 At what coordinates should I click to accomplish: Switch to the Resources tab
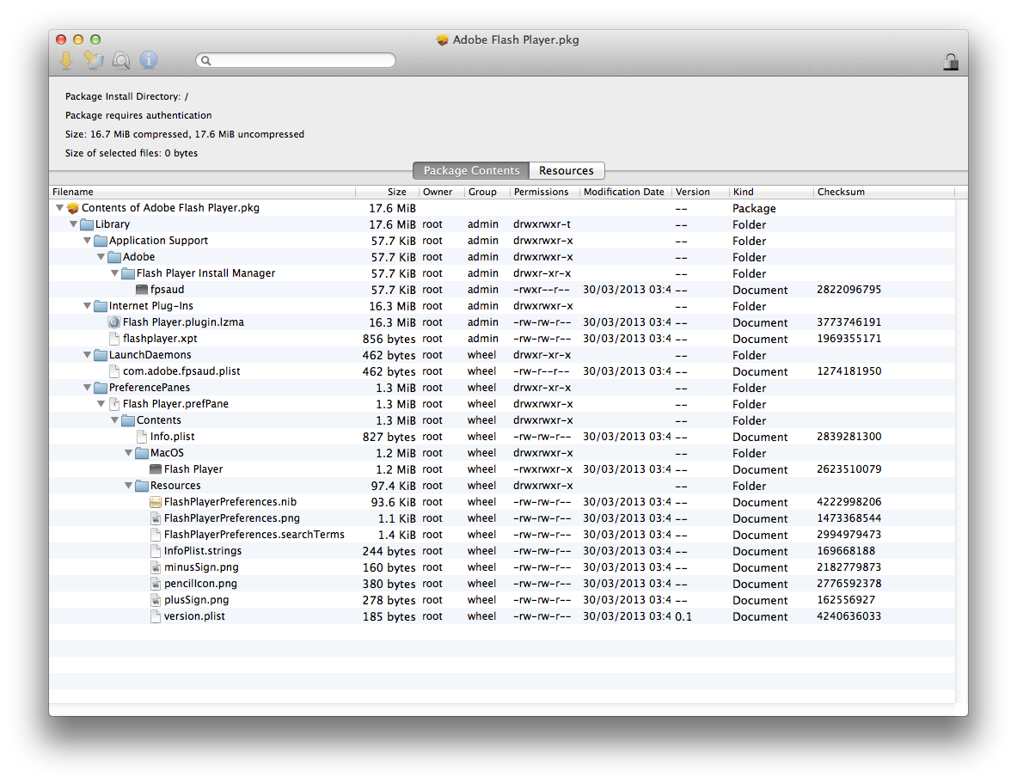click(567, 170)
